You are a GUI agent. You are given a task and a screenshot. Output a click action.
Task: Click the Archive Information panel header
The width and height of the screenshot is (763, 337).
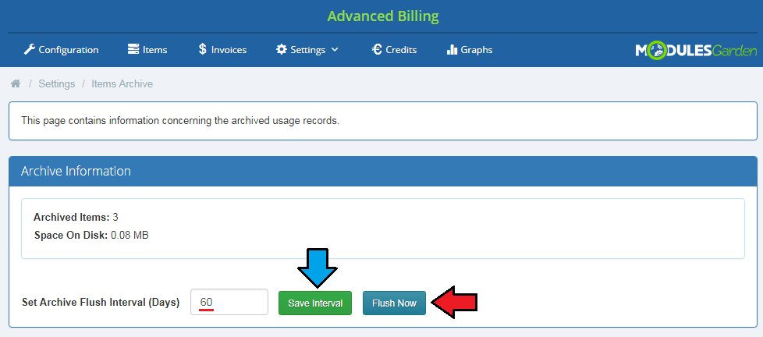tap(383, 171)
